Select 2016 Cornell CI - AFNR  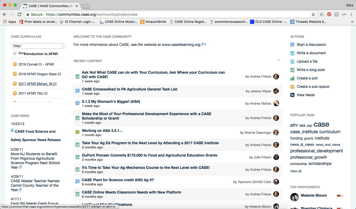[36, 65]
